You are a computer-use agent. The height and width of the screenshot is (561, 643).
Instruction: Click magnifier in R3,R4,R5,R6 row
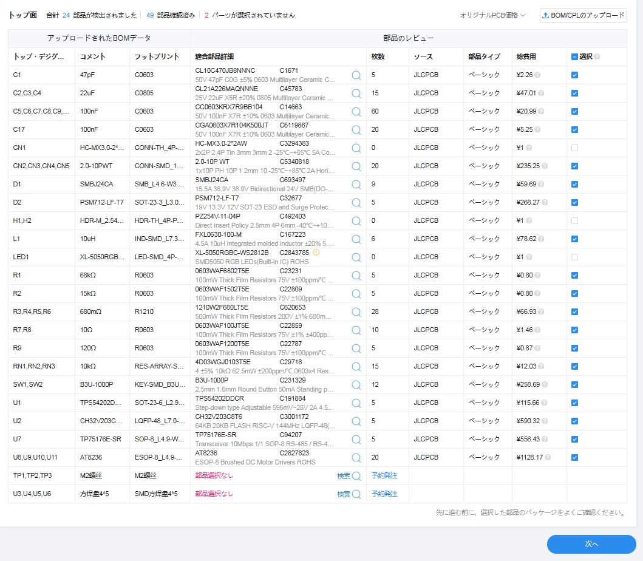click(x=356, y=312)
